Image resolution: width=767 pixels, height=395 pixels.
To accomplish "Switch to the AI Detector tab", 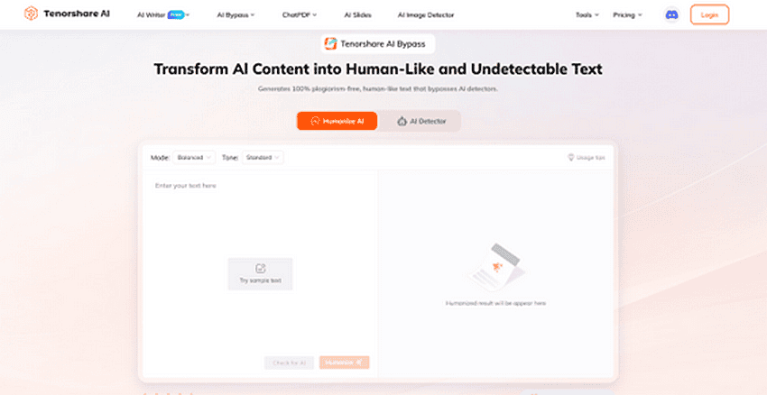I will pyautogui.click(x=421, y=121).
